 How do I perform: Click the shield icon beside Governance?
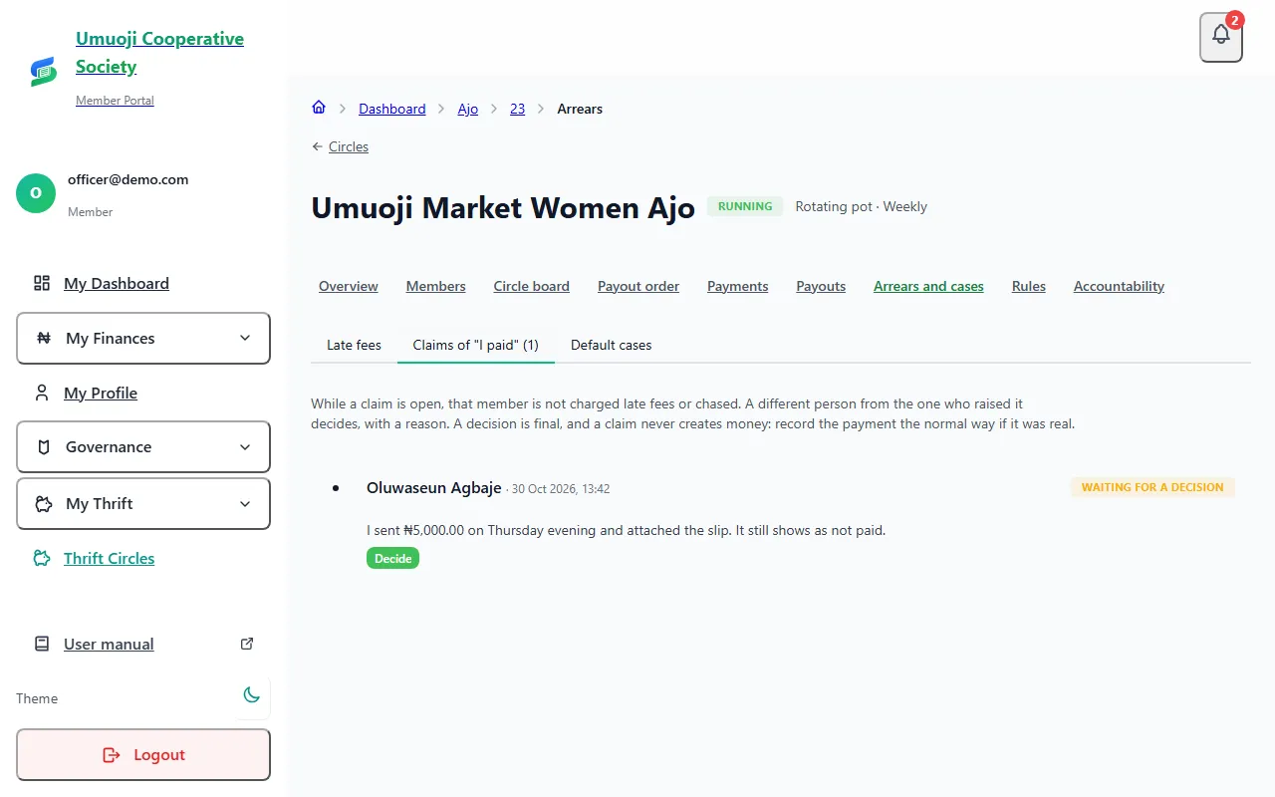tap(44, 446)
